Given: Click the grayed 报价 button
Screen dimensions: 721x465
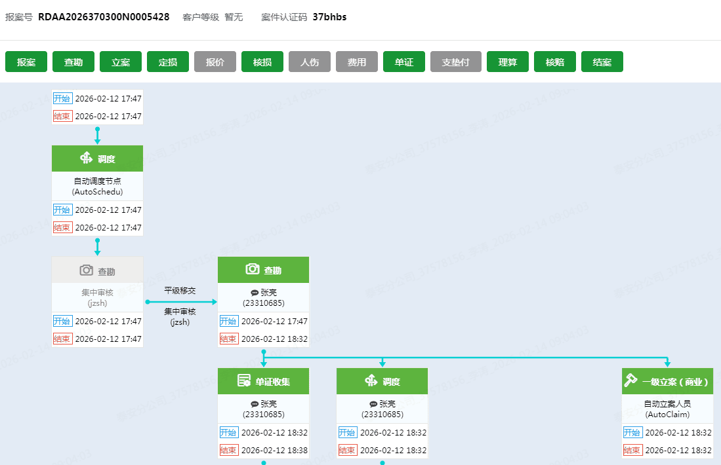Looking at the screenshot, I should click(x=215, y=62).
